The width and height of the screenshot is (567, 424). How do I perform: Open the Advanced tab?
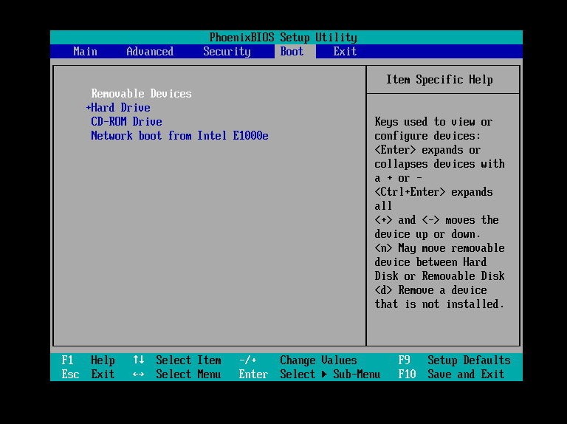click(150, 52)
